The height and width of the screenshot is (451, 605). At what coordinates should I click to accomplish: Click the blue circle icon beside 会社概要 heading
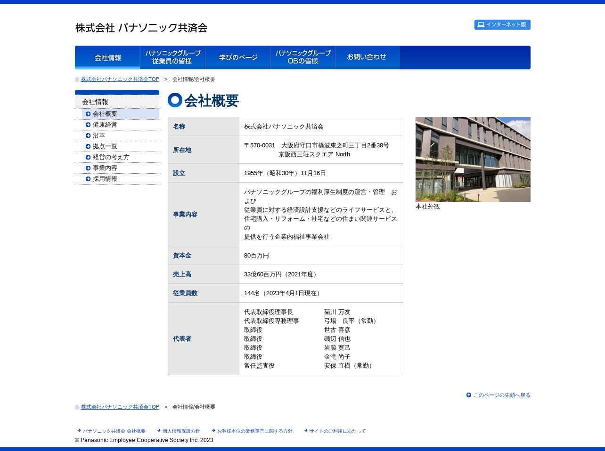(175, 100)
